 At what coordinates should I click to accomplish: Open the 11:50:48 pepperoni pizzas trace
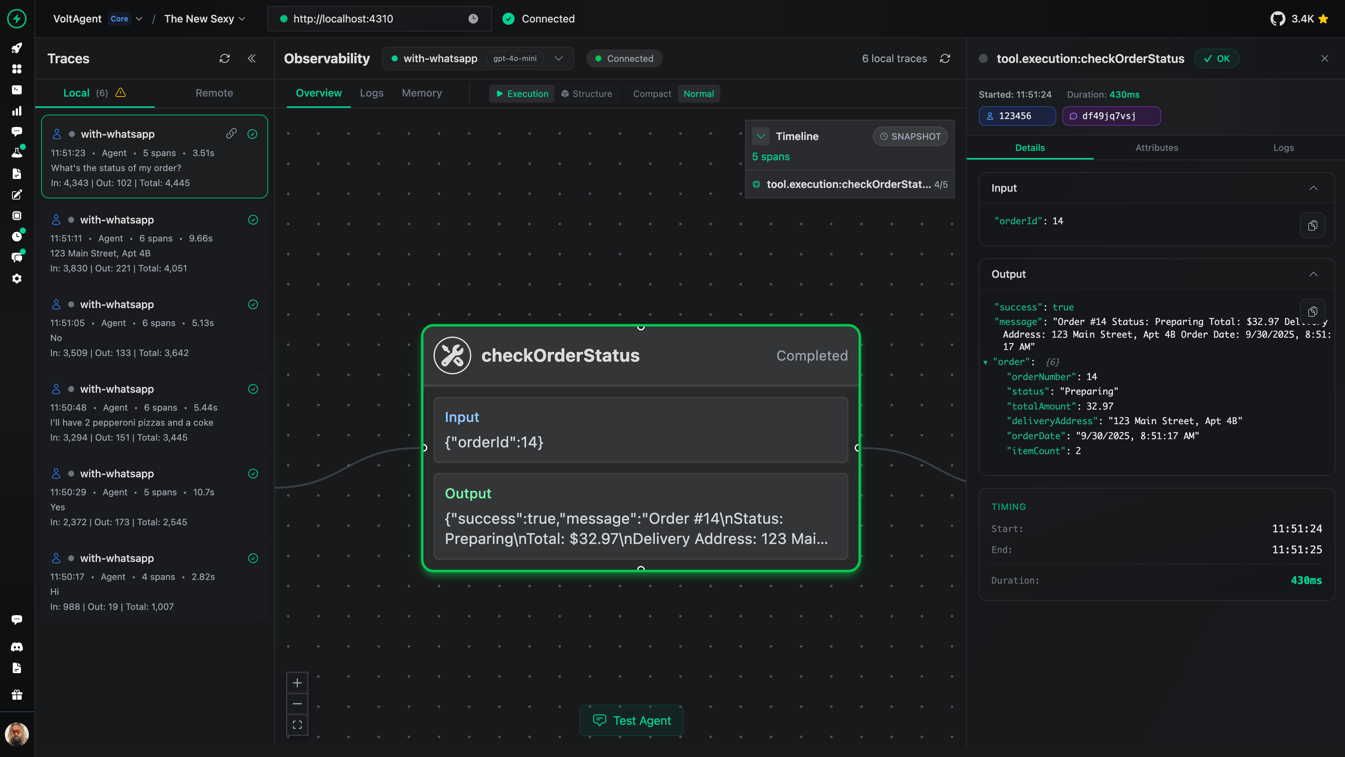[154, 413]
